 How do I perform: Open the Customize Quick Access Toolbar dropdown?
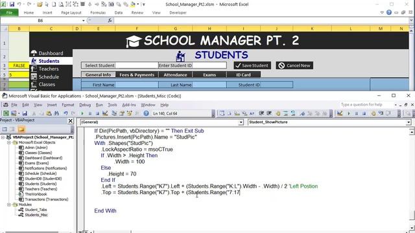[x=144, y=5]
